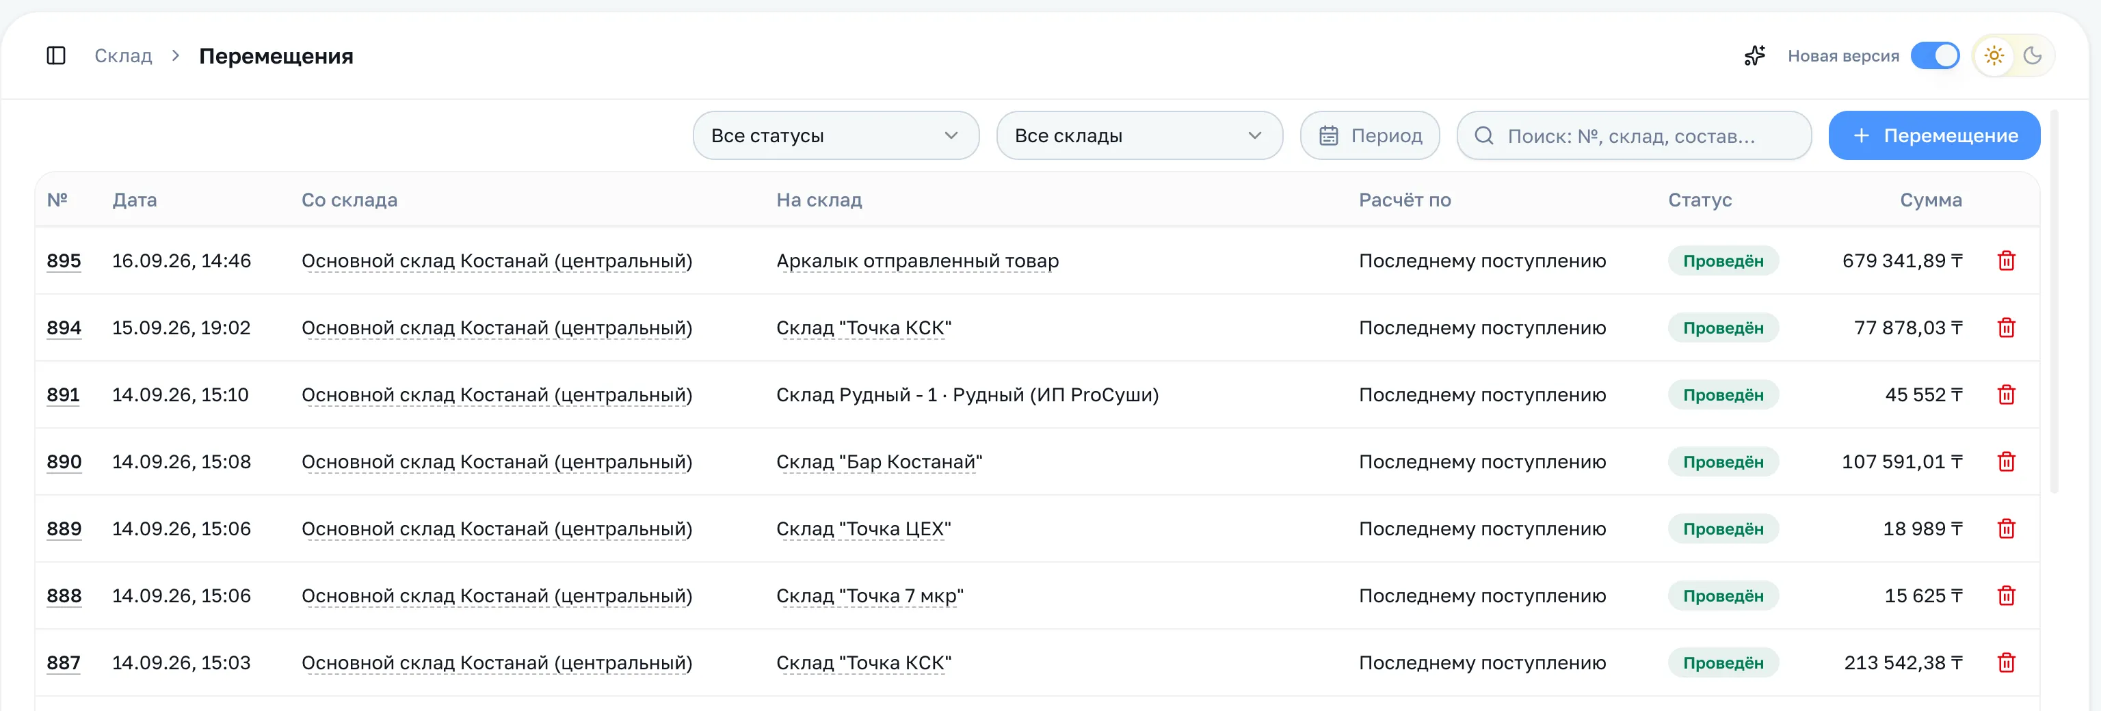Click the search magnifier icon

click(x=1484, y=135)
